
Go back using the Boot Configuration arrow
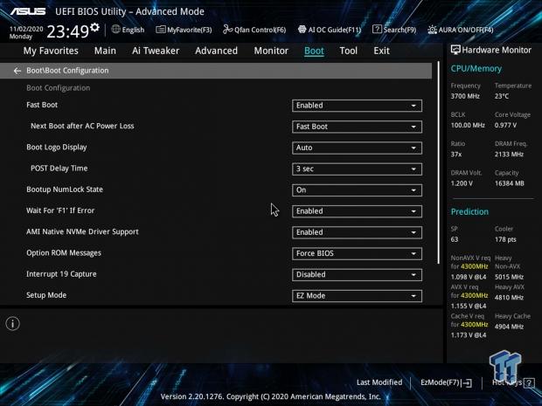(x=17, y=71)
